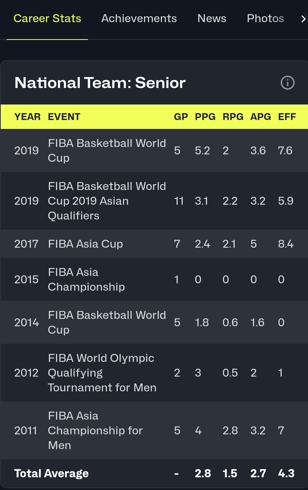Click the EFF column header
The width and height of the screenshot is (308, 490).
287,117
